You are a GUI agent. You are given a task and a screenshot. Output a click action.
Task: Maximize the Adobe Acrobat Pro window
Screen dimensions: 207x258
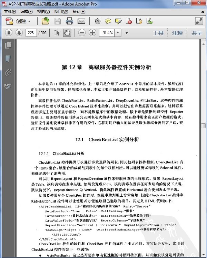(187, 3)
